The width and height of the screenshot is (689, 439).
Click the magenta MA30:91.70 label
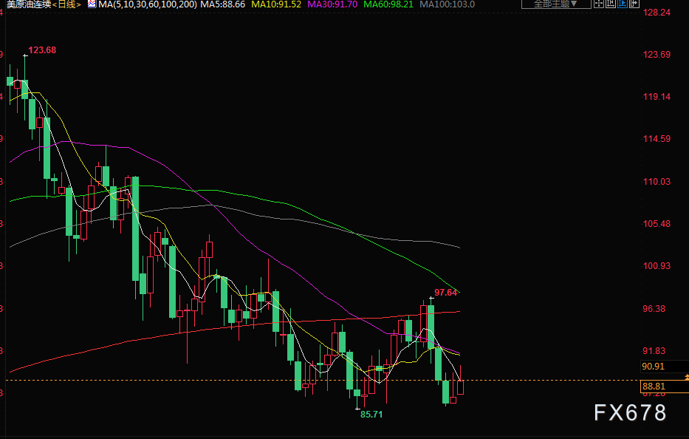click(332, 4)
